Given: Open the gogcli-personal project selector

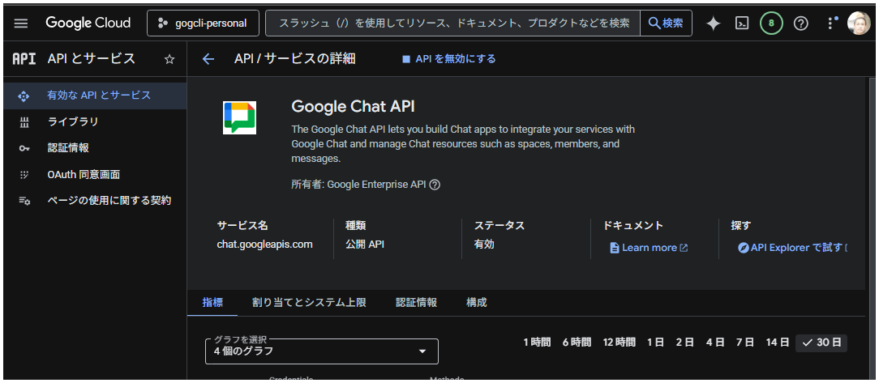Looking at the screenshot, I should click(x=203, y=23).
